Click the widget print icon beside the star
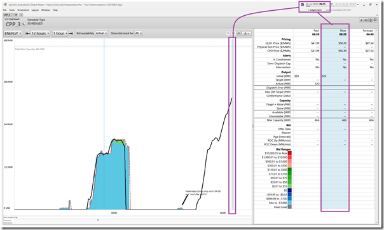 pos(366,20)
